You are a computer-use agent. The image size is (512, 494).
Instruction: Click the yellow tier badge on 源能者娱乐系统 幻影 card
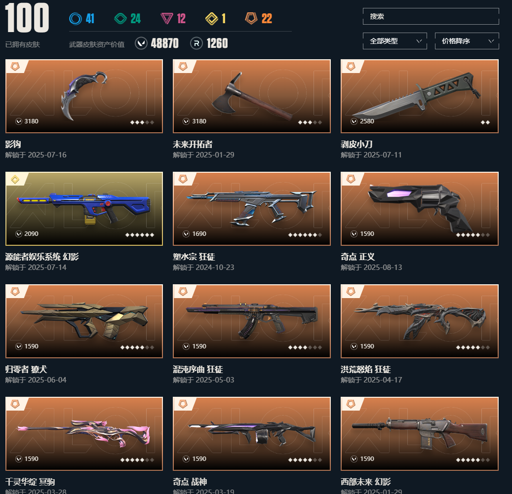click(15, 179)
